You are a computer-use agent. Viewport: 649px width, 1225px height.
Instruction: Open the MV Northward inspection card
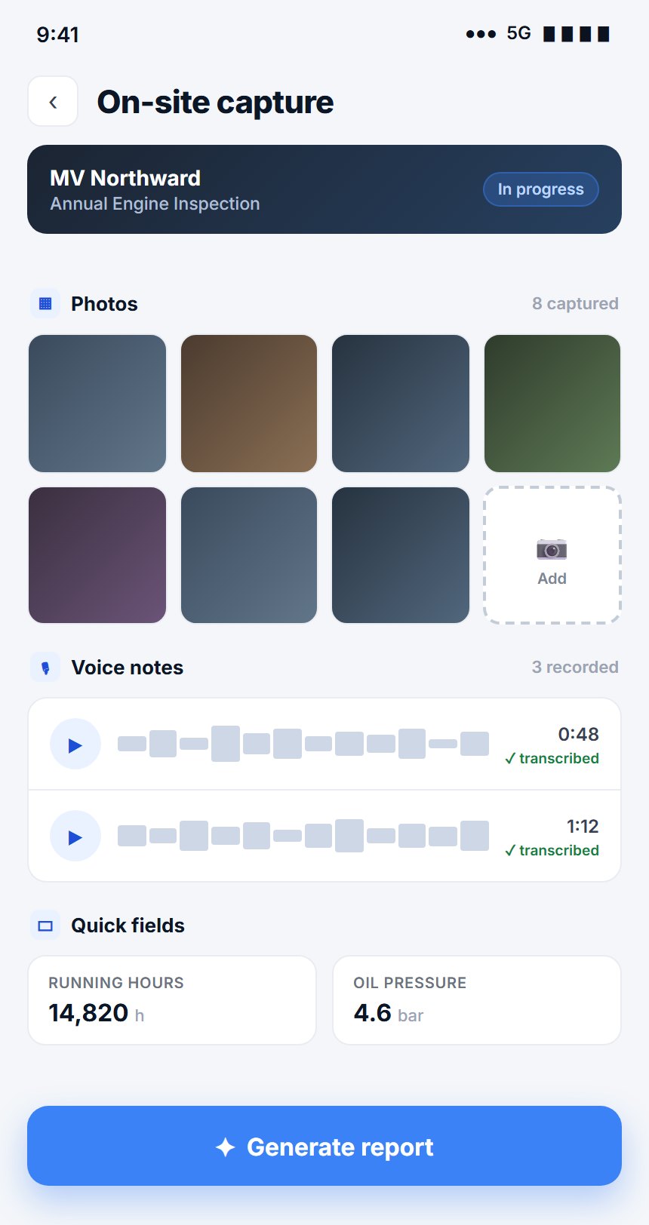tap(324, 189)
